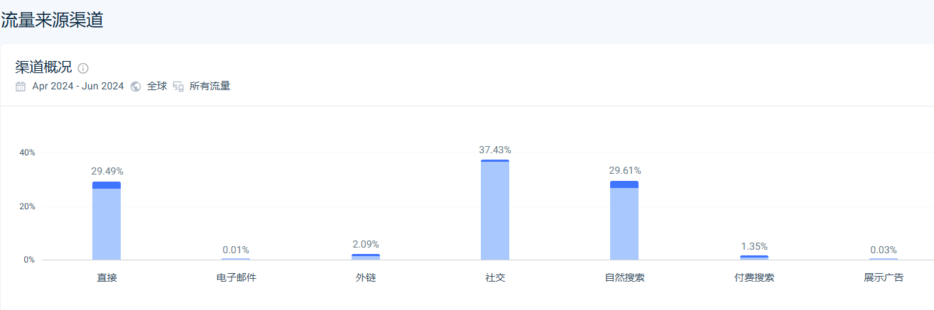This screenshot has height=310, width=934.
Task: Click the 电子邮件 axis label
Action: (236, 277)
